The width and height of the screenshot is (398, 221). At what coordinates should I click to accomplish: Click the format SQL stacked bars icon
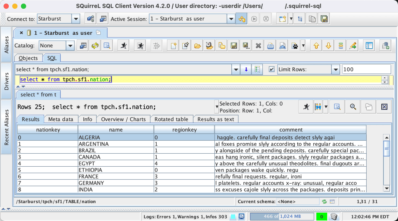tap(341, 46)
